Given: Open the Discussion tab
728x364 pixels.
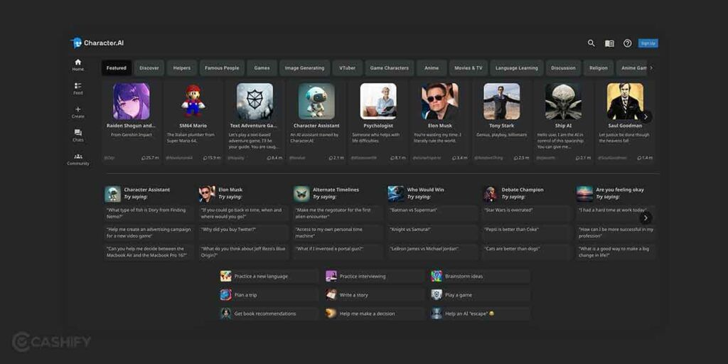Looking at the screenshot, I should coord(563,68).
